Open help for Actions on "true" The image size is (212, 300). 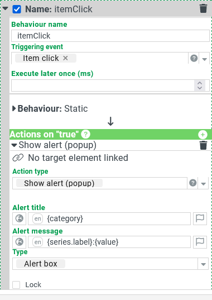[x=85, y=134]
